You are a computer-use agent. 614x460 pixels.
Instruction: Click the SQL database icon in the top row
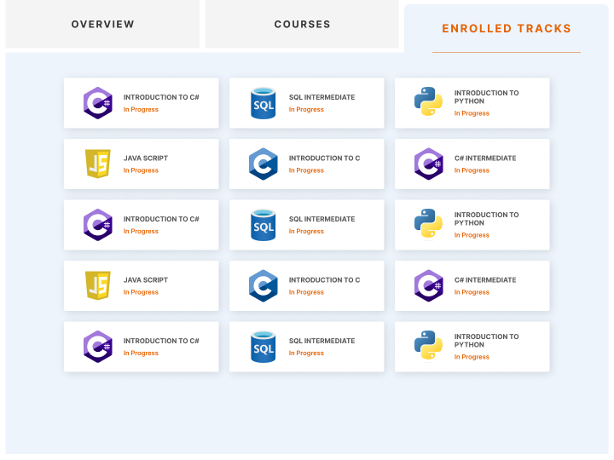pos(264,103)
